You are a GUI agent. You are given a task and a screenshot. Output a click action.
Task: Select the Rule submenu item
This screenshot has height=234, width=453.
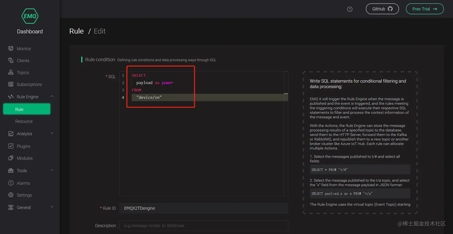(x=27, y=109)
